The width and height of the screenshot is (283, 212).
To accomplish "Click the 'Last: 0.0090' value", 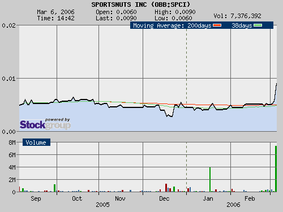I will click(116, 18).
